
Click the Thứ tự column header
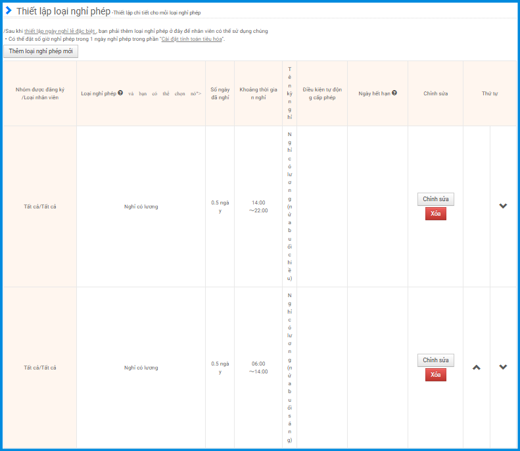[489, 93]
